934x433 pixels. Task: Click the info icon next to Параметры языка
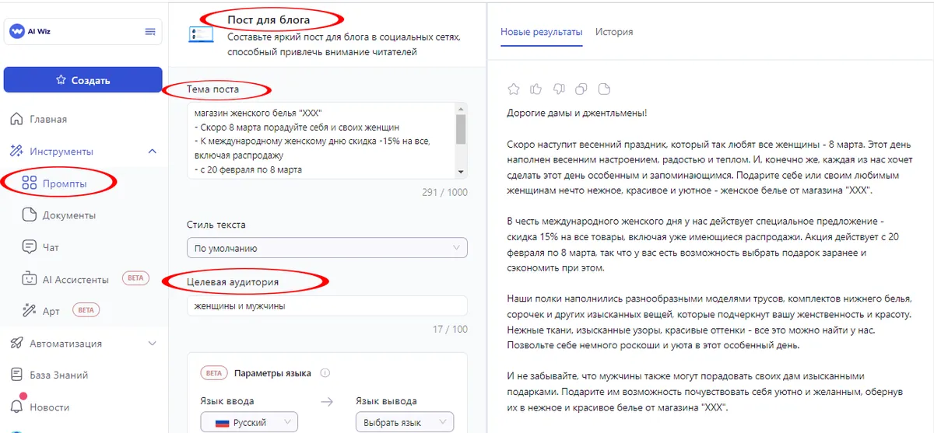coord(325,373)
